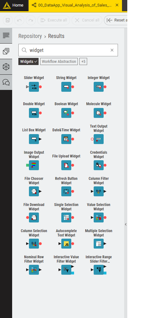Viewport: 164px width, 318px height.
Task: Open the description panel in sidebar
Action: pyautogui.click(x=6, y=35)
